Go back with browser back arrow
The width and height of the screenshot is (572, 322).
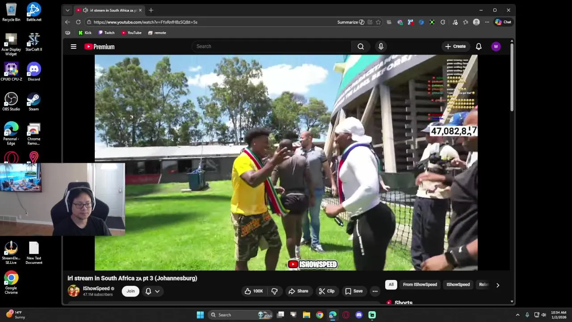pos(67,22)
